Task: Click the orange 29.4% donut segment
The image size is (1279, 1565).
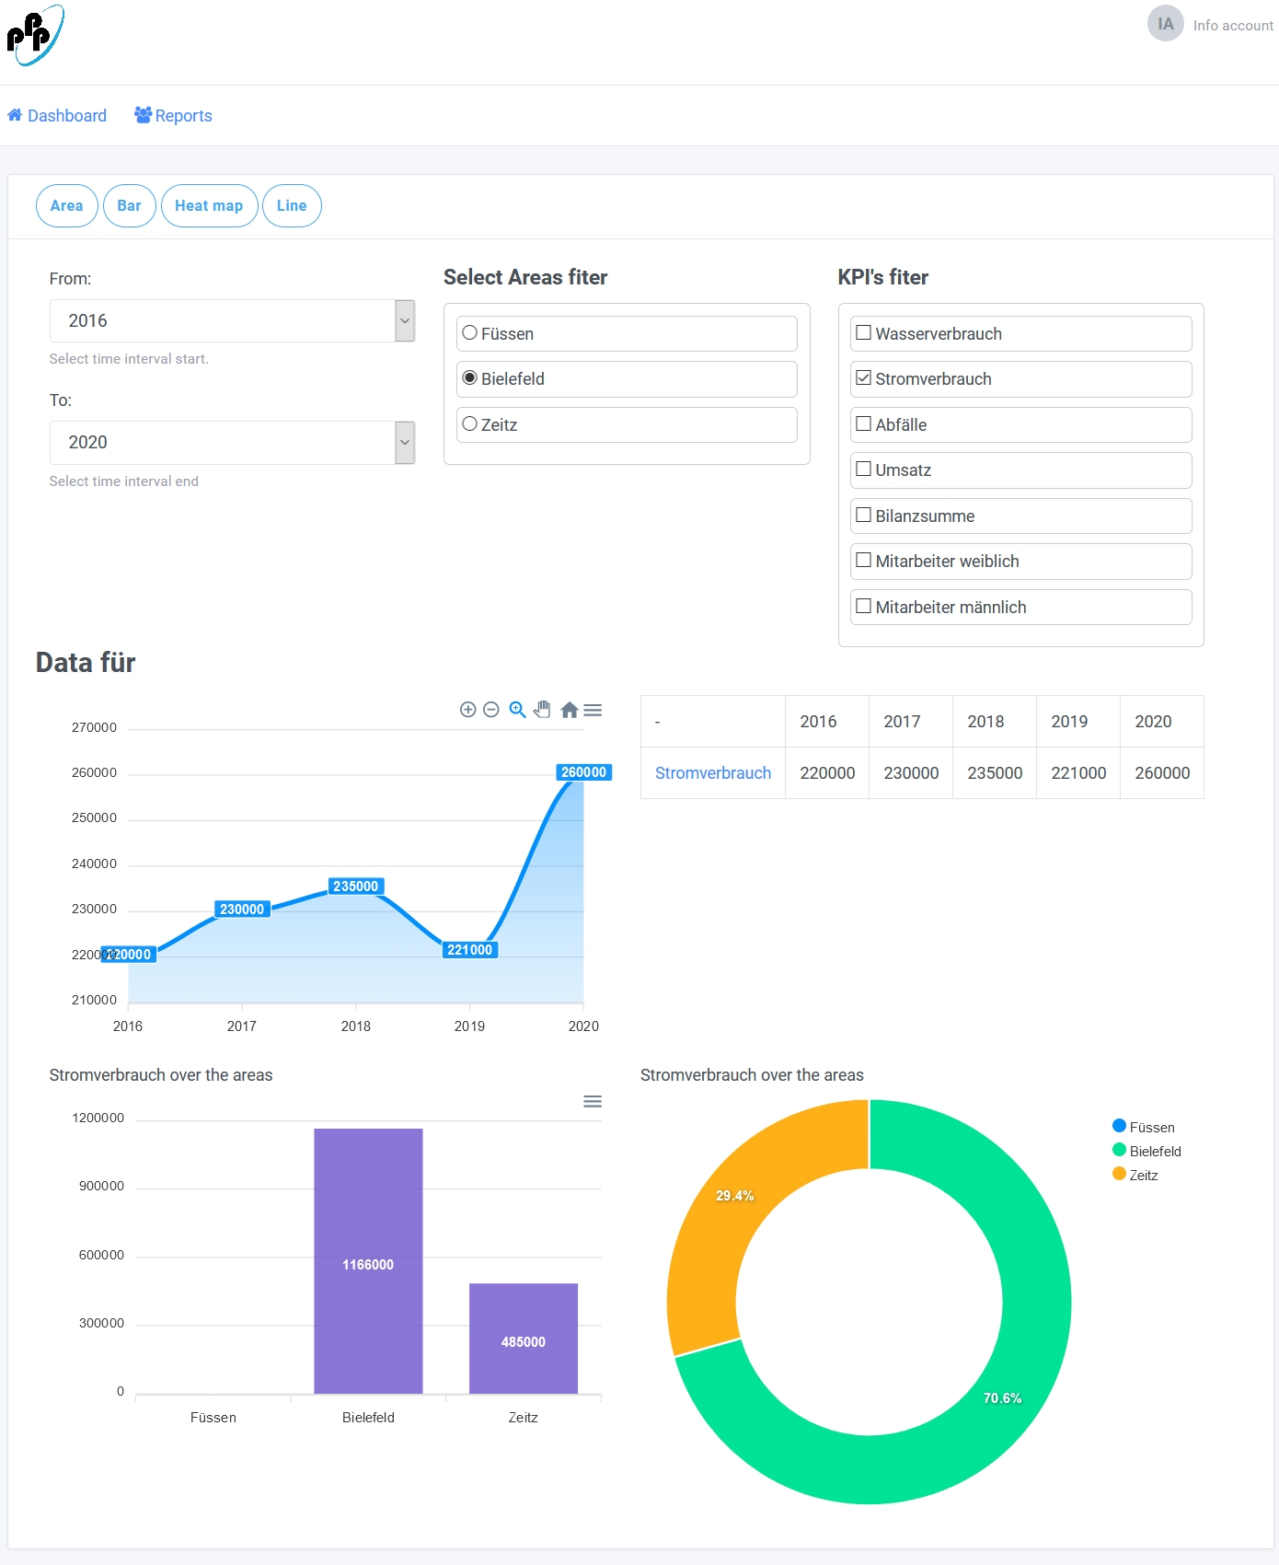Action: click(735, 1196)
